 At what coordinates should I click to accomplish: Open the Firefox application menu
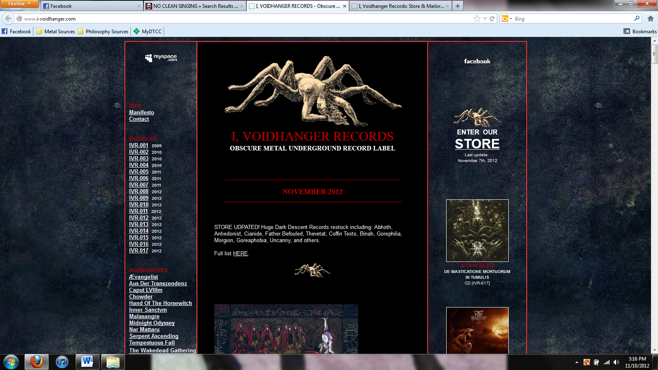point(19,4)
